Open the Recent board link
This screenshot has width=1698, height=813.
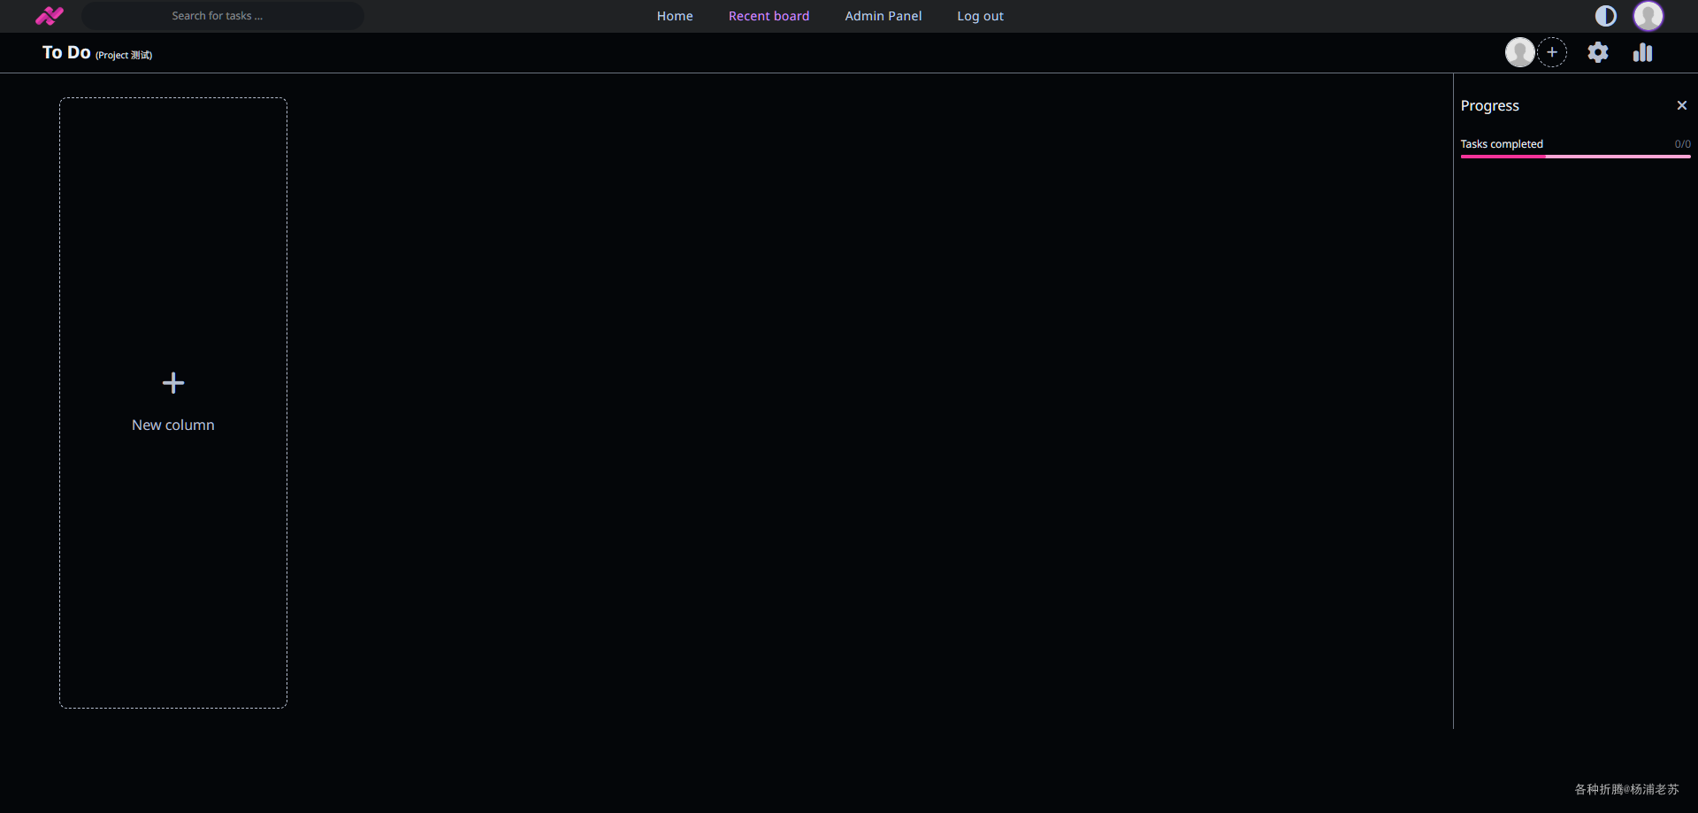point(769,16)
